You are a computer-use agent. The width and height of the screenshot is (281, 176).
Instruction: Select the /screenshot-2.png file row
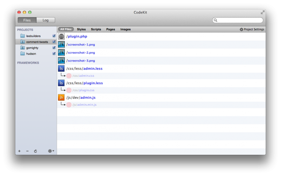[x=161, y=53]
